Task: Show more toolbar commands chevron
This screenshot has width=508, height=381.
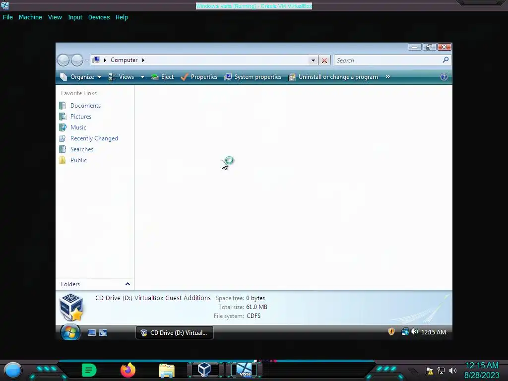Action: pos(388,77)
